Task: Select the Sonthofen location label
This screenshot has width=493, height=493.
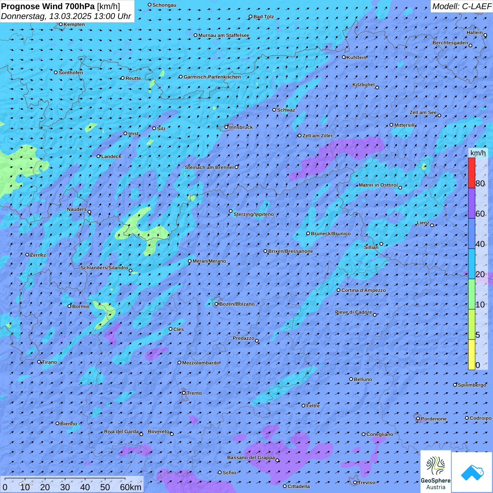Action: point(71,73)
